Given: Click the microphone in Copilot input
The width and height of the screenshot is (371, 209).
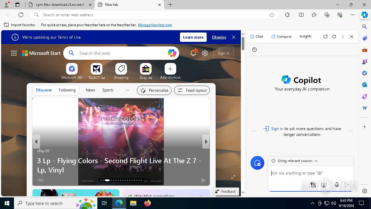Looking at the screenshot, I should click(337, 185).
